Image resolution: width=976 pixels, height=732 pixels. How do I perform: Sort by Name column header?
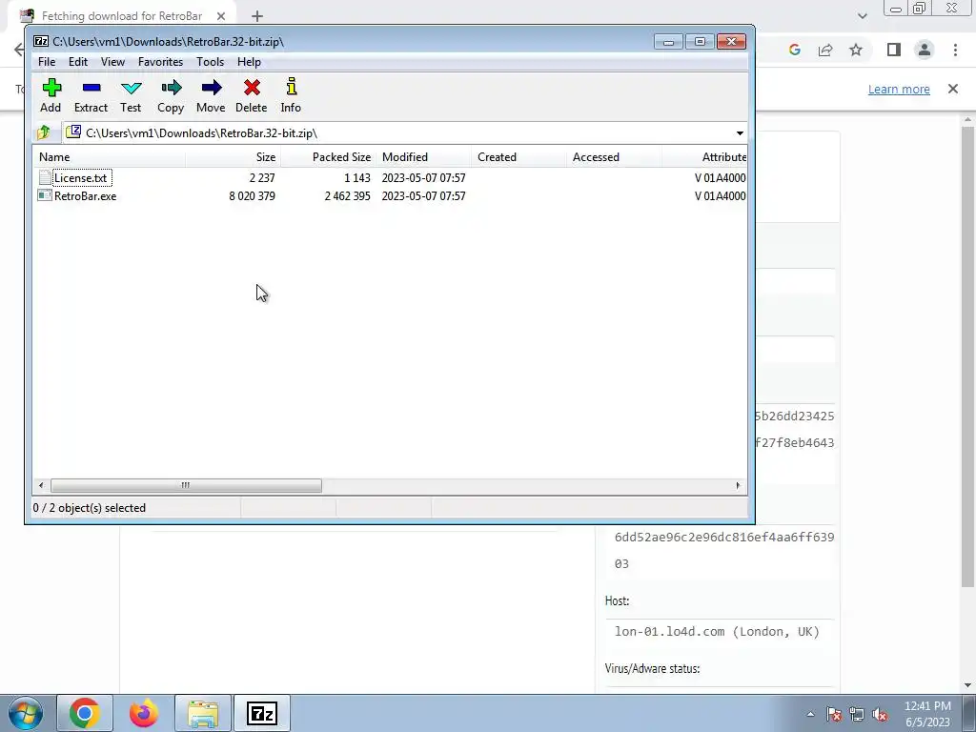[x=109, y=157]
